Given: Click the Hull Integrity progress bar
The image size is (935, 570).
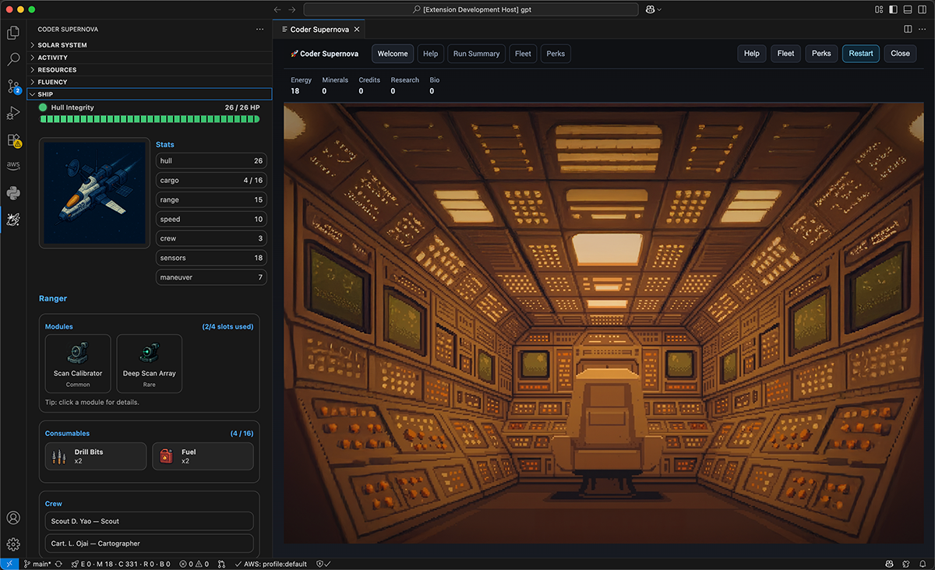Looking at the screenshot, I should coord(150,119).
